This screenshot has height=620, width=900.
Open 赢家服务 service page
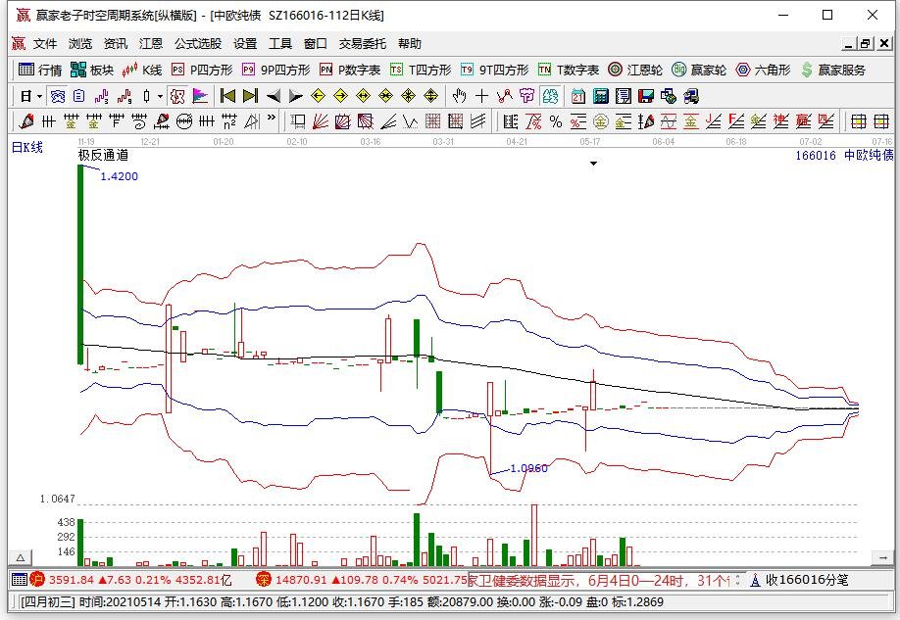click(833, 70)
